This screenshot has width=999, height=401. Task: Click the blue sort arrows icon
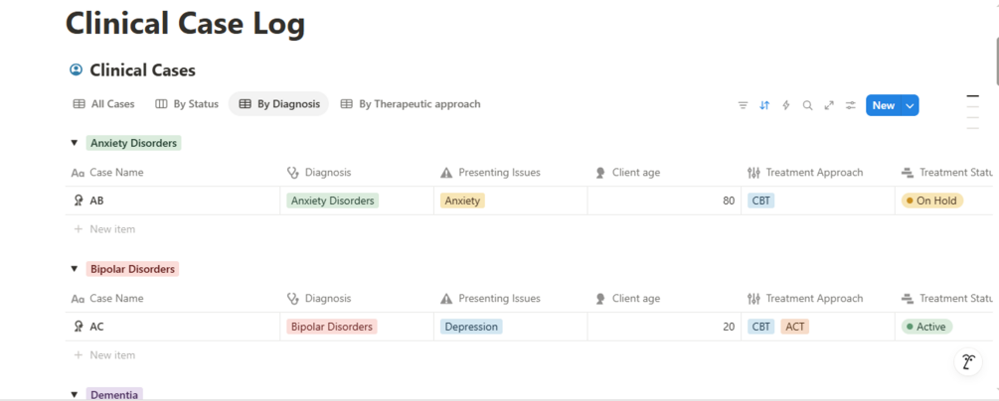tap(764, 105)
